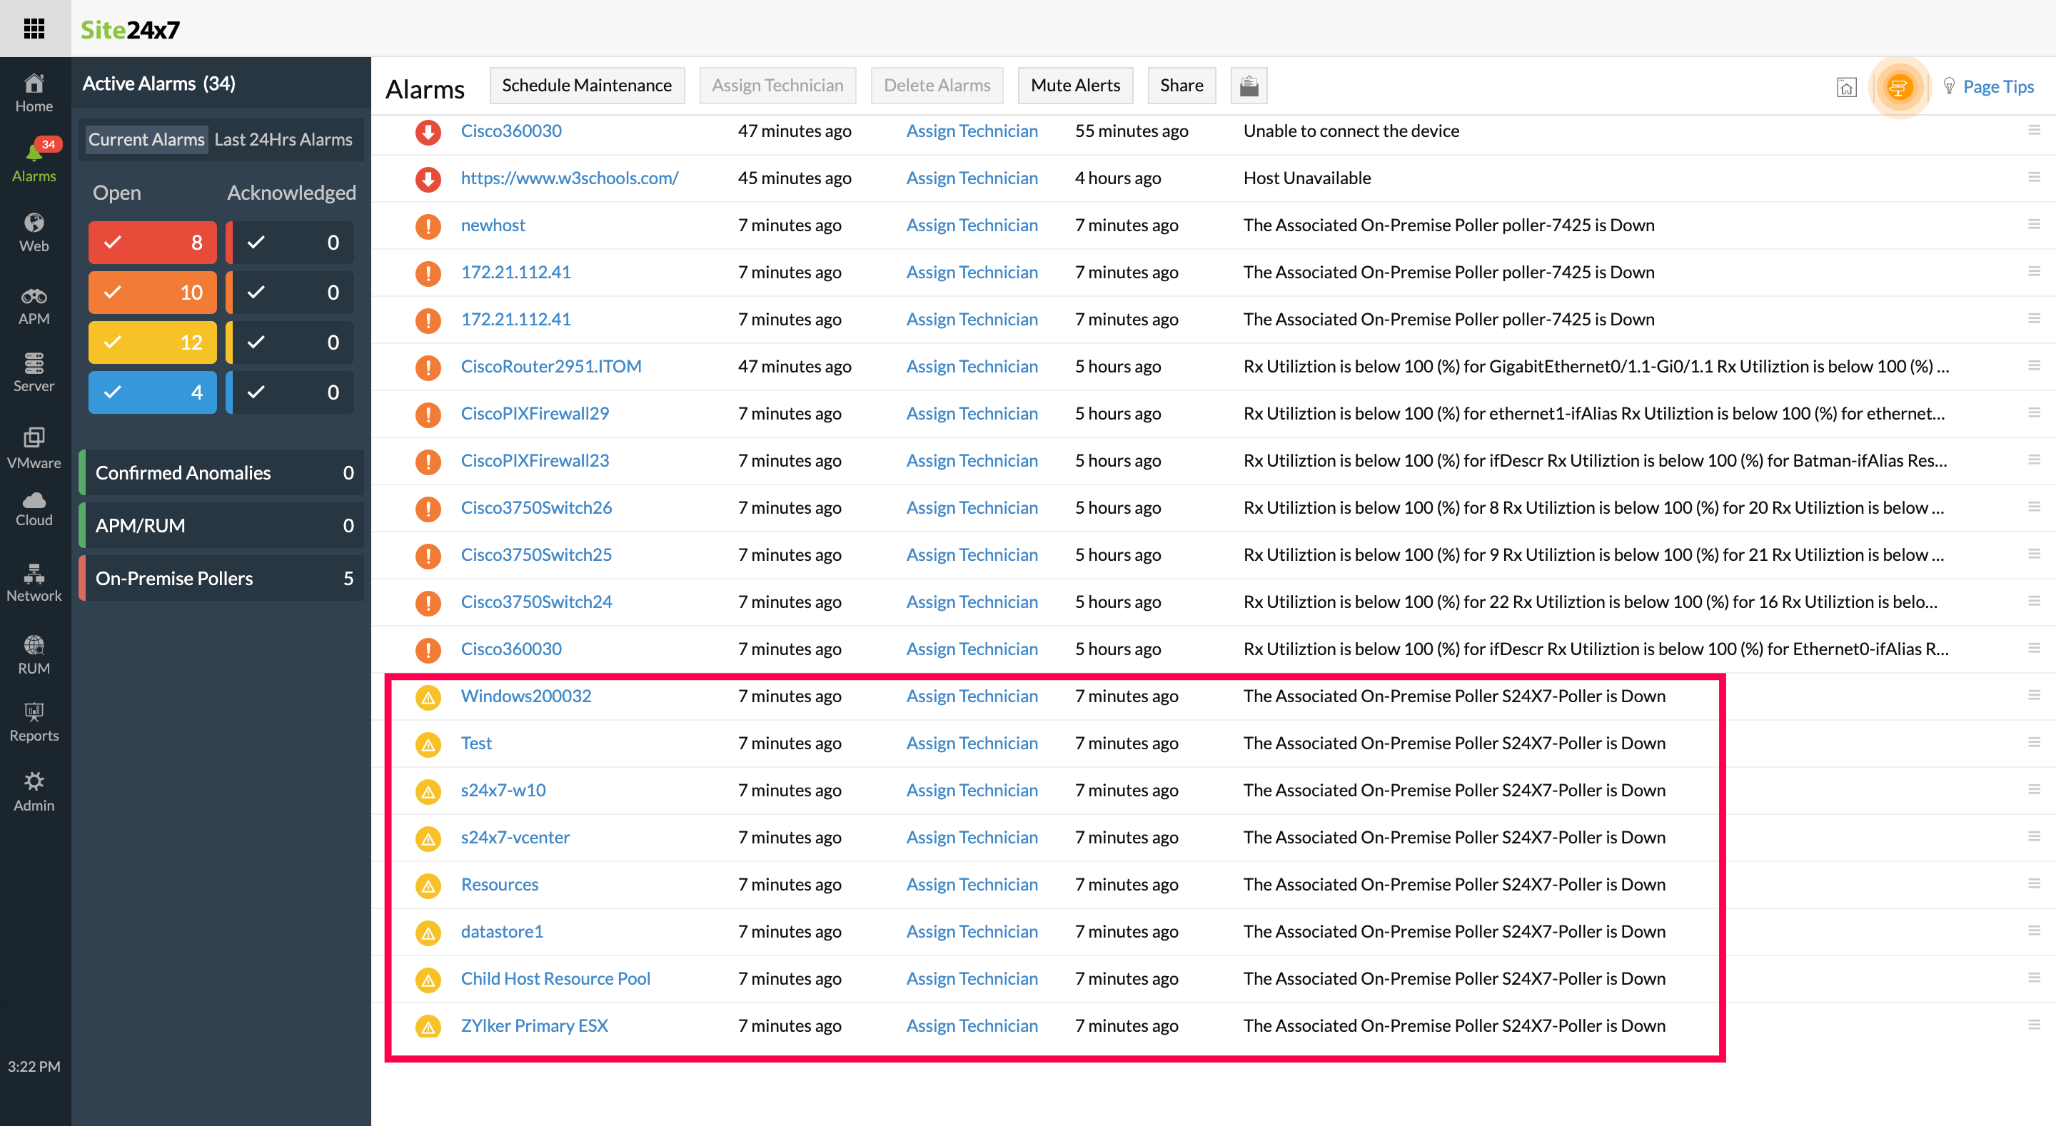
Task: Open Admin settings gear icon
Action: 34,791
